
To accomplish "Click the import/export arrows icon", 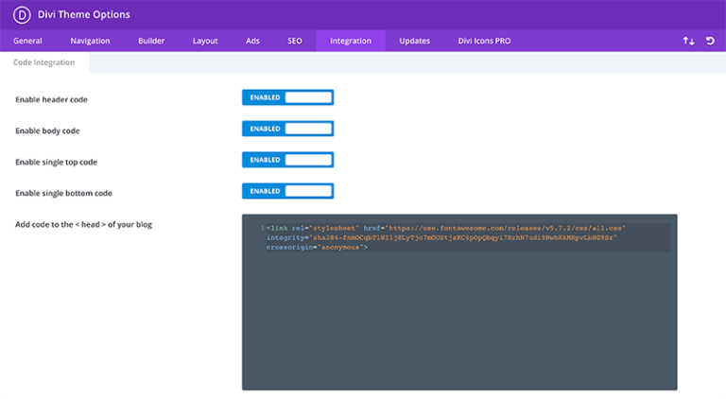I will [x=688, y=41].
